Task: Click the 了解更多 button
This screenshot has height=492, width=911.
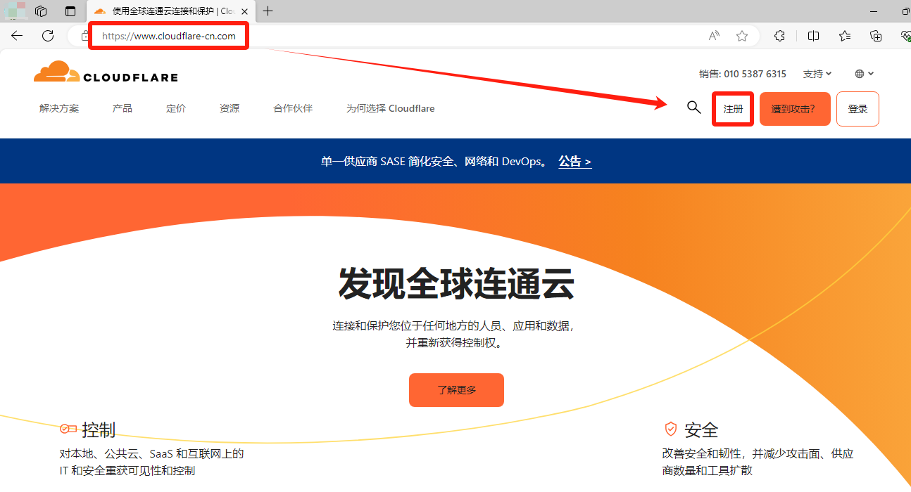Action: point(456,390)
